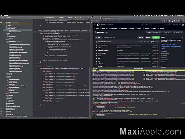Viewport: 185px width, 139px height.
Task: Edit About section with gear icon
Action: pyautogui.click(x=182, y=37)
